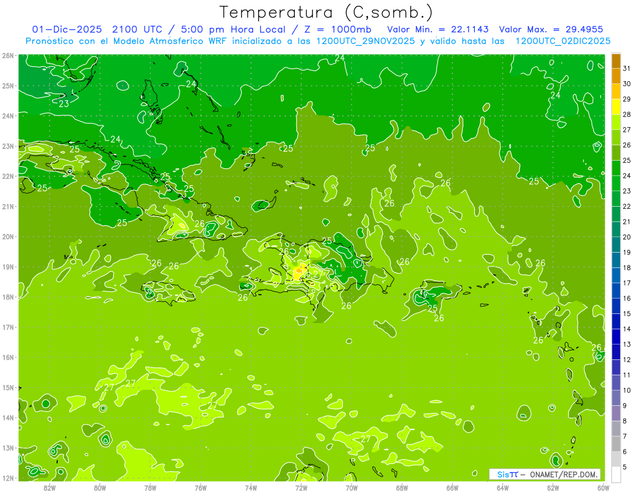Click the 66W longitude axis label
Image resolution: width=641 pixels, height=495 pixels.
452,488
